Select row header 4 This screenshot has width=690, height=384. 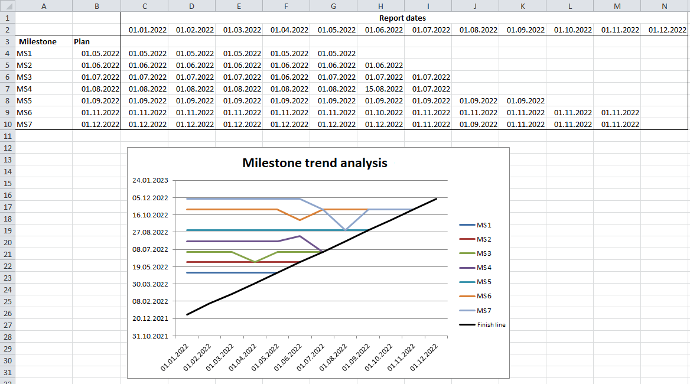(8, 53)
